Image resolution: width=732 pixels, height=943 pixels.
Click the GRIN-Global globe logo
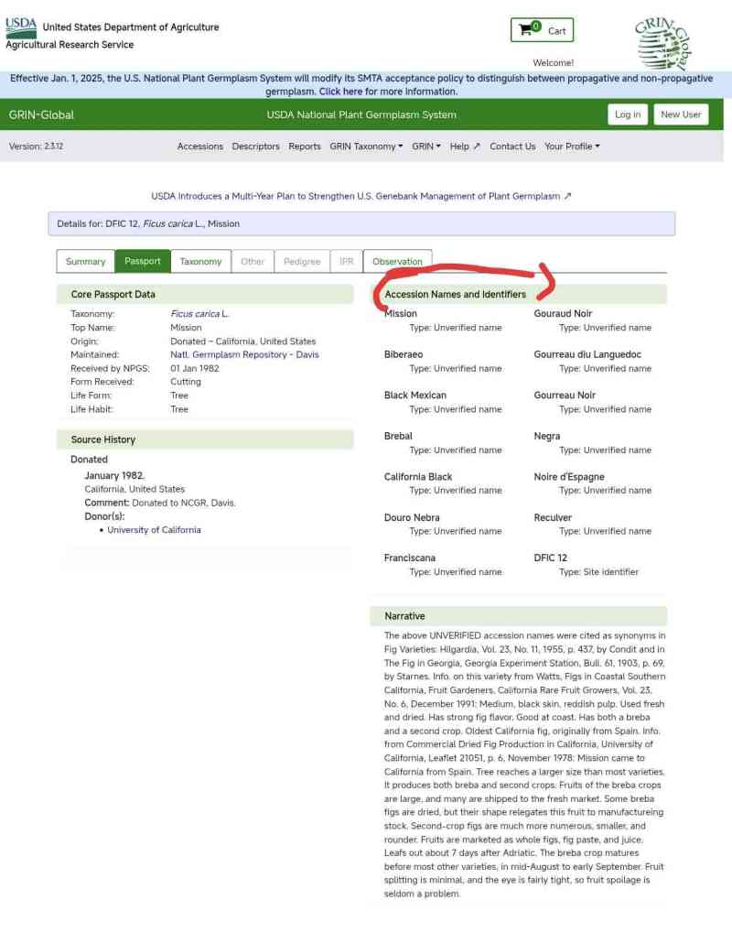coord(662,43)
